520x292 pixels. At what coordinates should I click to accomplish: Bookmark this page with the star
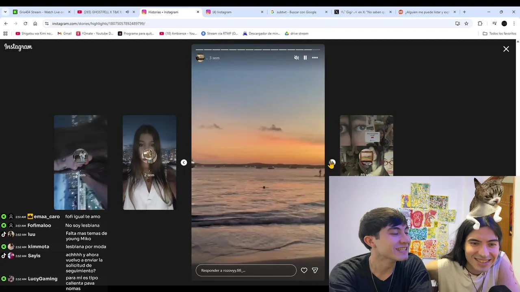(466, 24)
